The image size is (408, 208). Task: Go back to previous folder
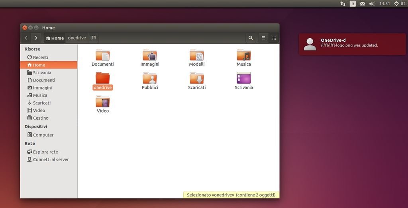point(26,38)
